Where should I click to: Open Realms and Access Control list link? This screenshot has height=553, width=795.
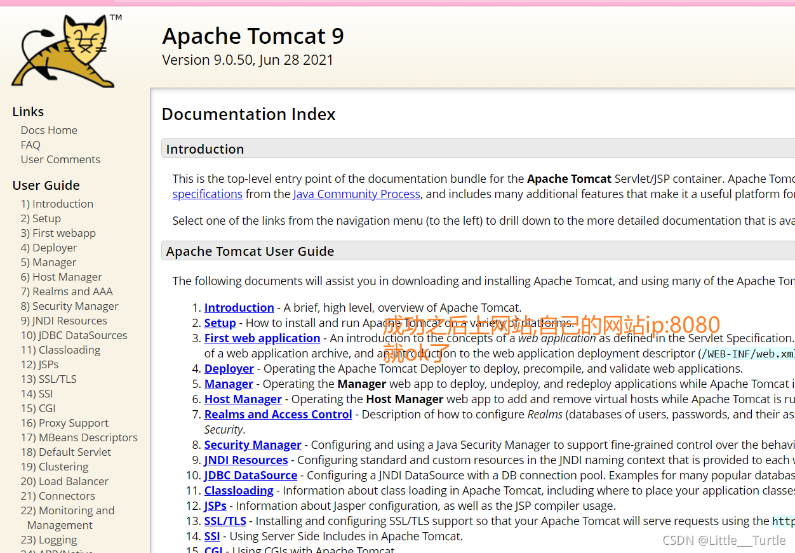(x=278, y=414)
